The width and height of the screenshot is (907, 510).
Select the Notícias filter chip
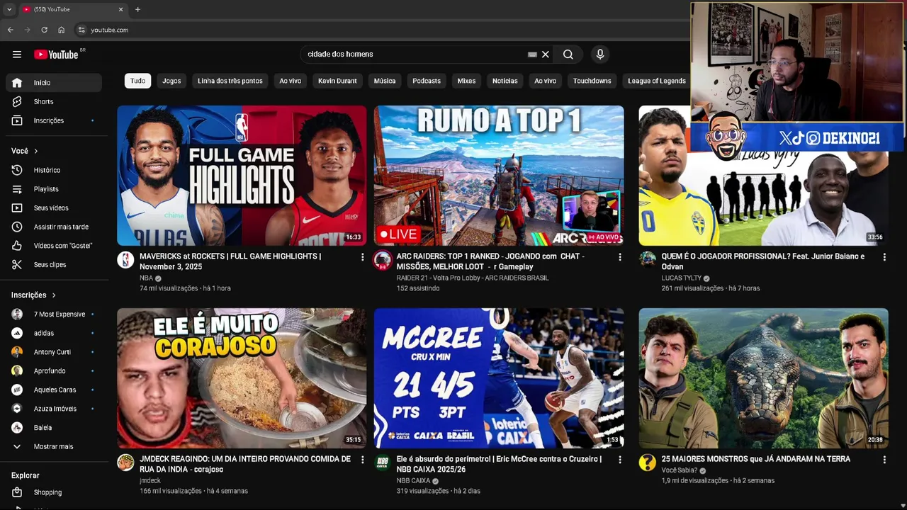pyautogui.click(x=505, y=81)
